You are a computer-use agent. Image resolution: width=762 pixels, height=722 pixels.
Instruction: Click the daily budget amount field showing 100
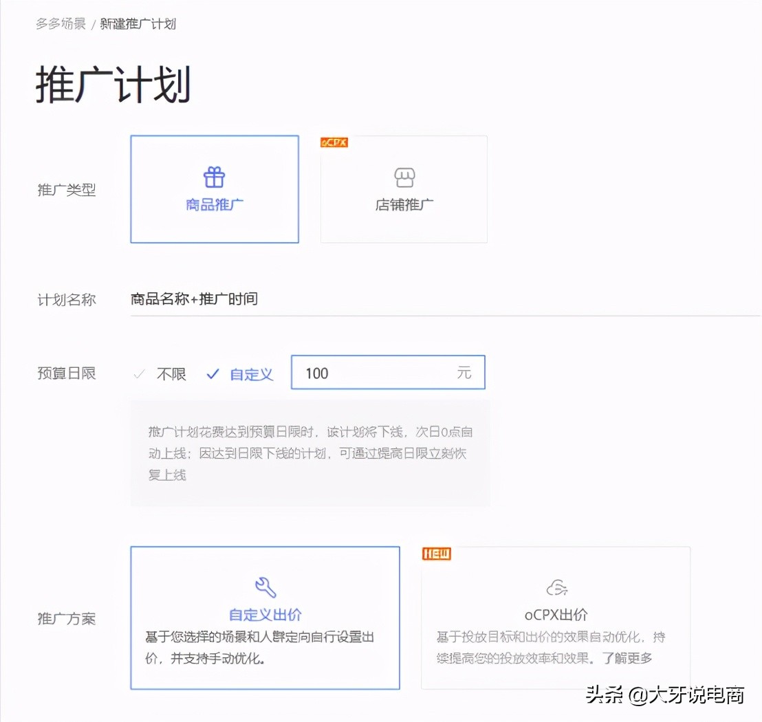tap(388, 373)
